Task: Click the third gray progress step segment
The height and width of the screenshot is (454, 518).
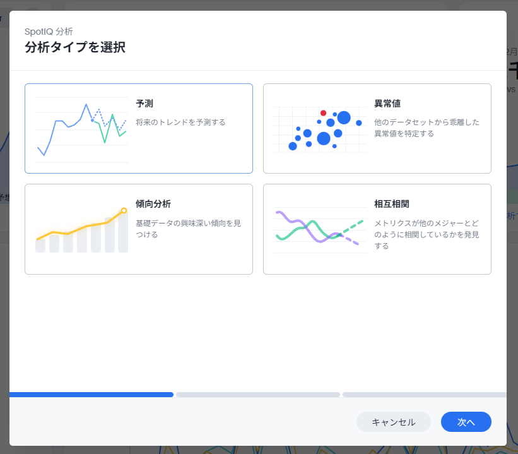Action: [x=424, y=395]
